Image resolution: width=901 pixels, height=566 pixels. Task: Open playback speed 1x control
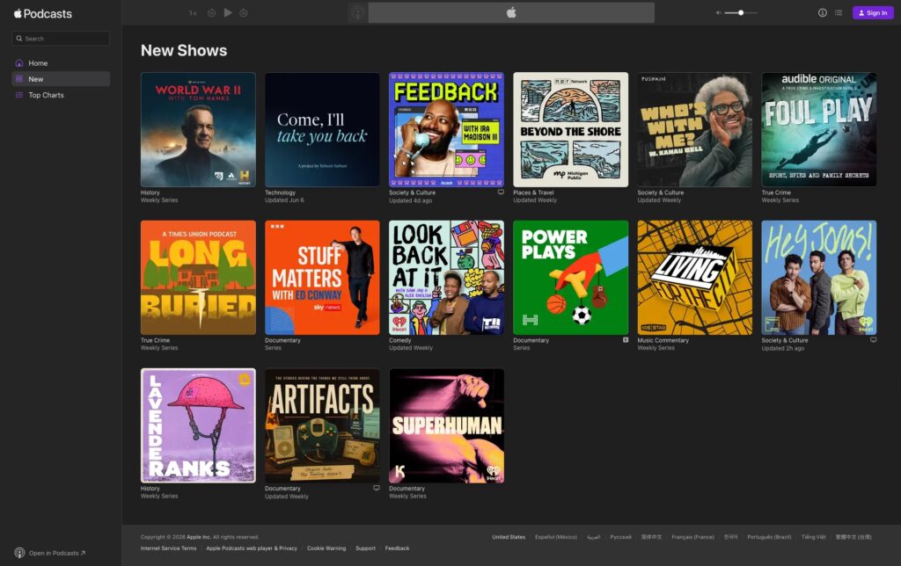point(193,13)
